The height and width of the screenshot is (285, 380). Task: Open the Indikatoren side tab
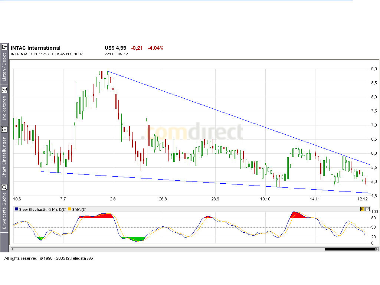(4, 108)
